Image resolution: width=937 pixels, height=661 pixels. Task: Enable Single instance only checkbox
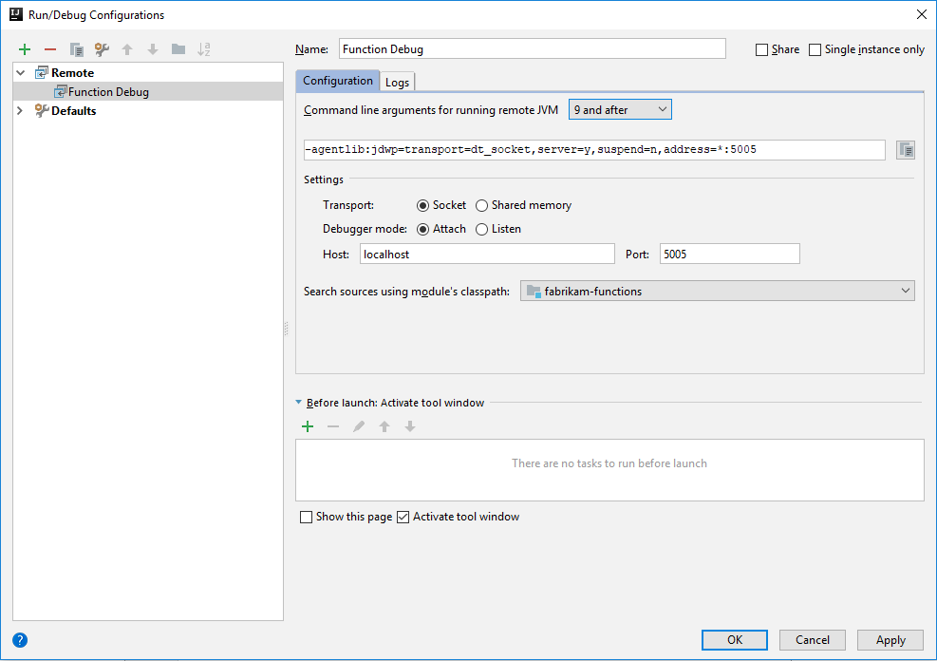pos(815,49)
